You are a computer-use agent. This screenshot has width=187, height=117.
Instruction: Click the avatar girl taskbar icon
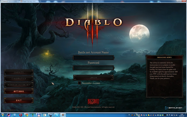(8, 115)
